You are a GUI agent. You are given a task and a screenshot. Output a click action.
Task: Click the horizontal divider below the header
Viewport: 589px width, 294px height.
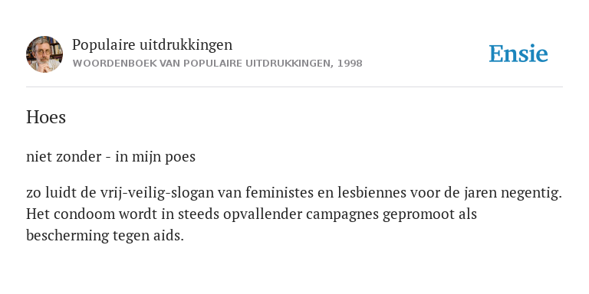click(294, 87)
